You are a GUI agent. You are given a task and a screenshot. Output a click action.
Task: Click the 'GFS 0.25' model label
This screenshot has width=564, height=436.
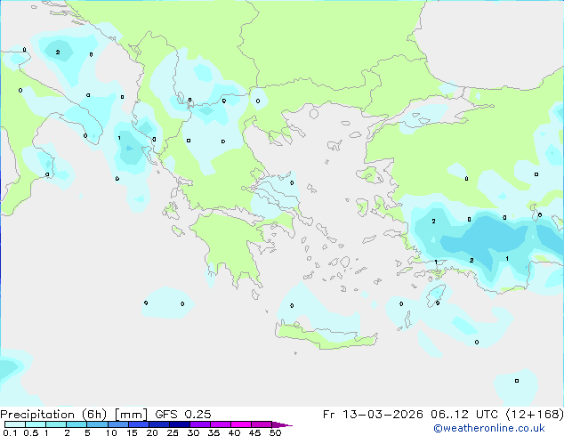[183, 415]
